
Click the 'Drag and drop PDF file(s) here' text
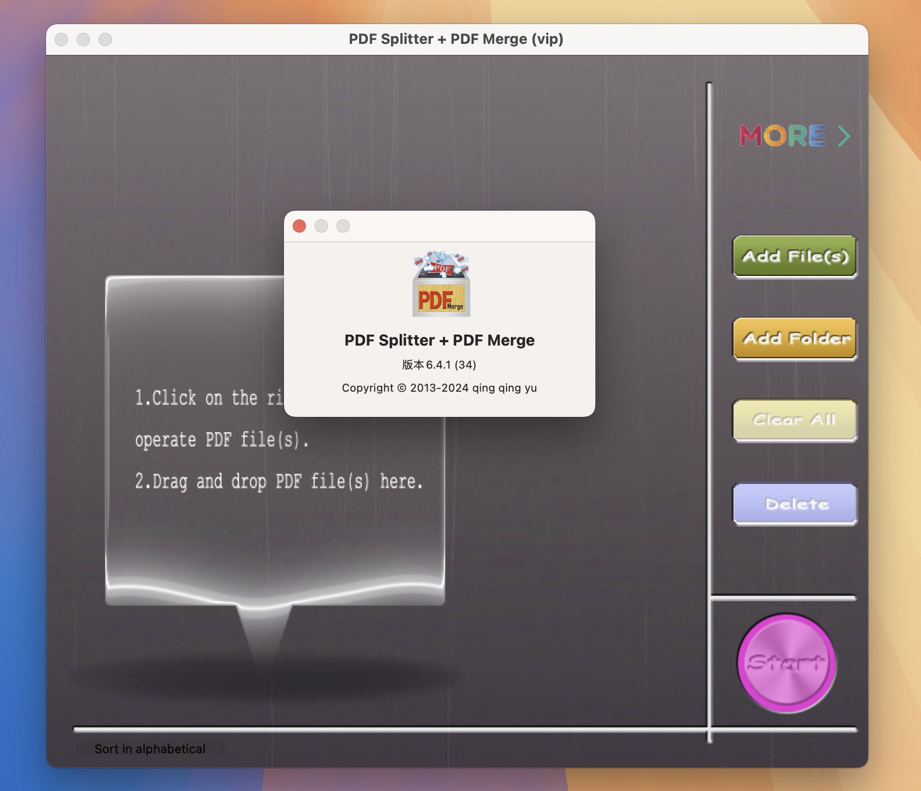(279, 481)
